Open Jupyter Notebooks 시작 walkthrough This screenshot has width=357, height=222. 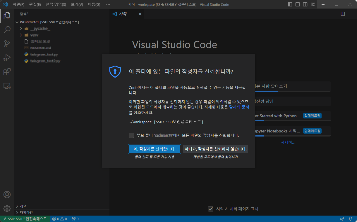pos(293,131)
